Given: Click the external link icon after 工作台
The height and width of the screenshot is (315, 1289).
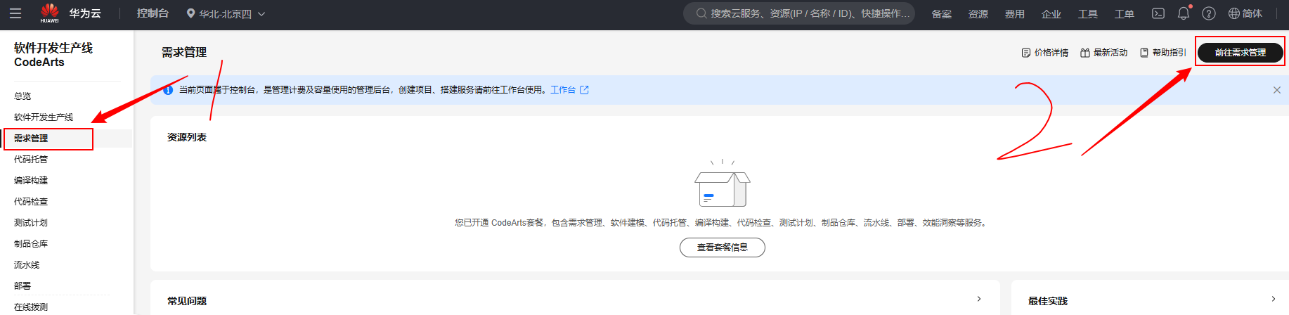Looking at the screenshot, I should tap(584, 90).
